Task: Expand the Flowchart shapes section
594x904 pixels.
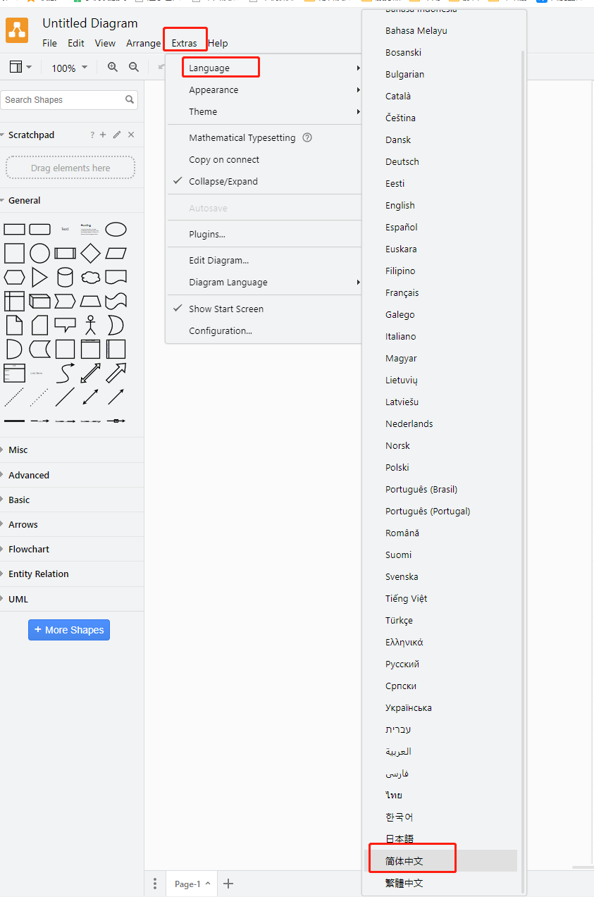Action: click(29, 549)
